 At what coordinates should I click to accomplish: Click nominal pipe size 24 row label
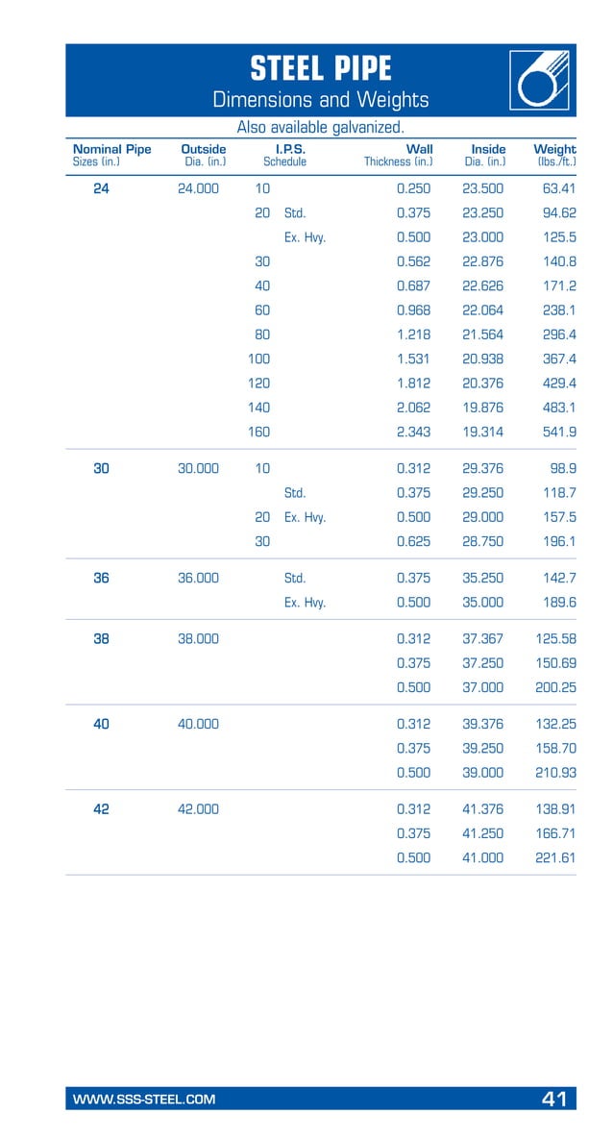coord(101,188)
